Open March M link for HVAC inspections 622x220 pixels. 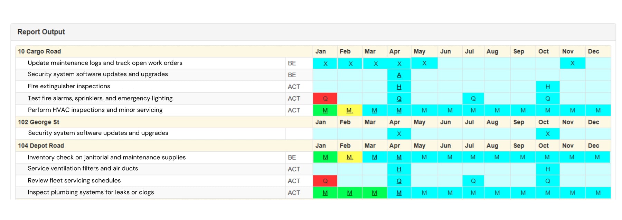click(x=374, y=110)
